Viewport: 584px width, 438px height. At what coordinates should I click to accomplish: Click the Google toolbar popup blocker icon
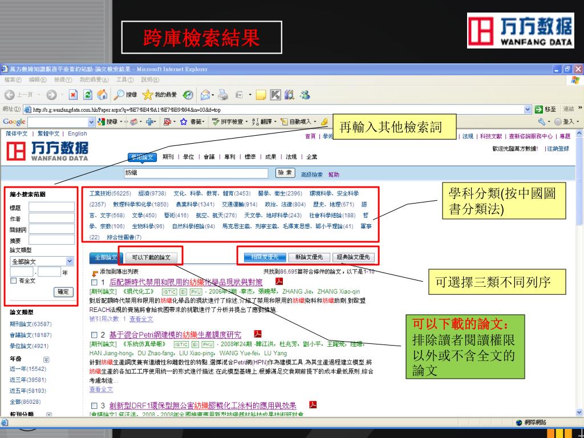(167, 122)
